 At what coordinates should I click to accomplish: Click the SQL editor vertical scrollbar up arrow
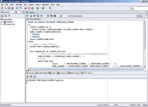pyautogui.click(x=144, y=22)
